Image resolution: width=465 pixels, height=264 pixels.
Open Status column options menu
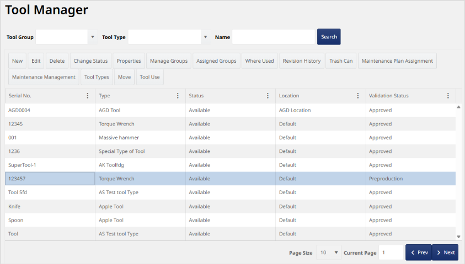tap(268, 96)
